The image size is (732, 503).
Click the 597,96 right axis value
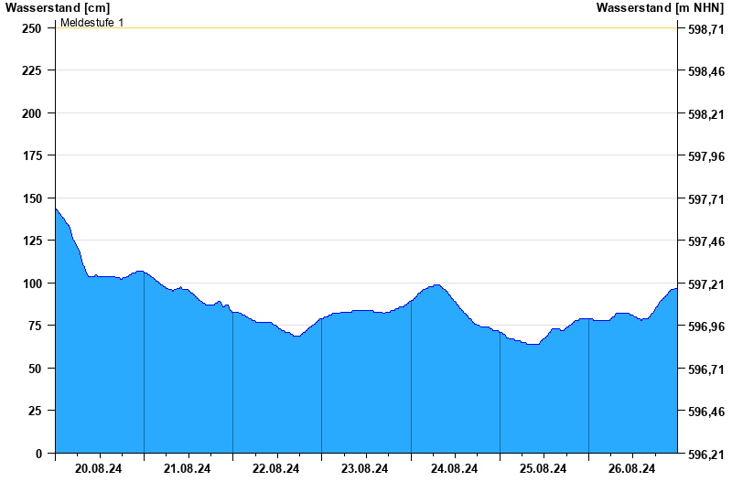point(705,157)
